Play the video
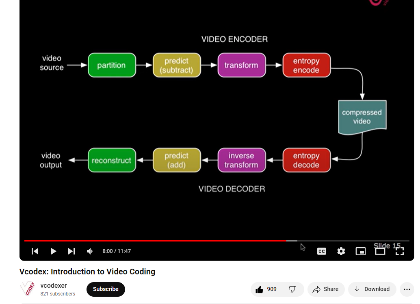 point(54,251)
